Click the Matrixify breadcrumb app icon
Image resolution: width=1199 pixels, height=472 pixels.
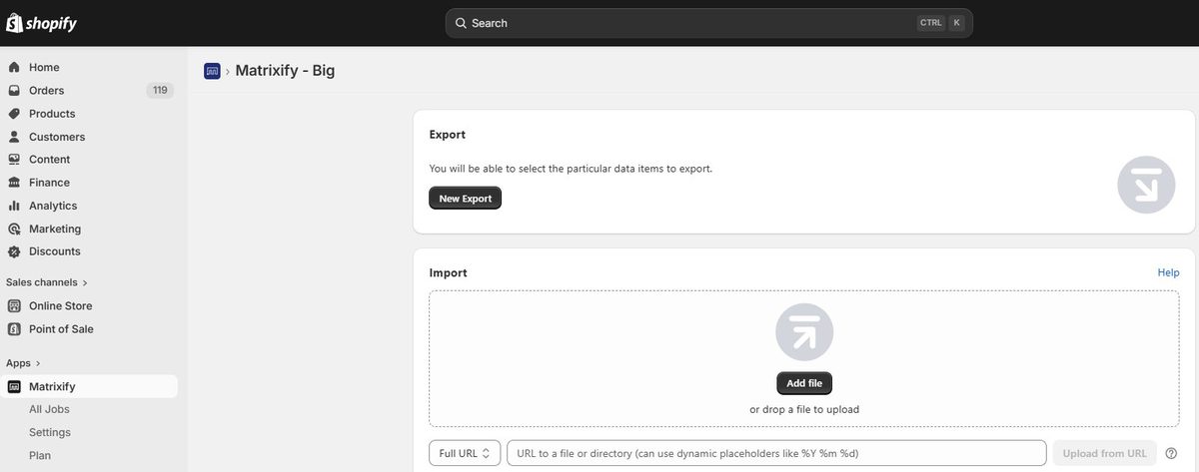click(x=212, y=71)
